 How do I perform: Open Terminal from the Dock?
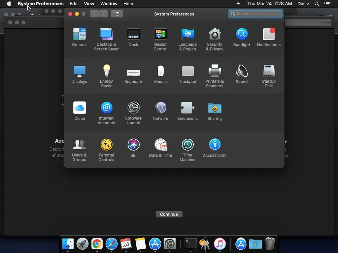(x=191, y=244)
